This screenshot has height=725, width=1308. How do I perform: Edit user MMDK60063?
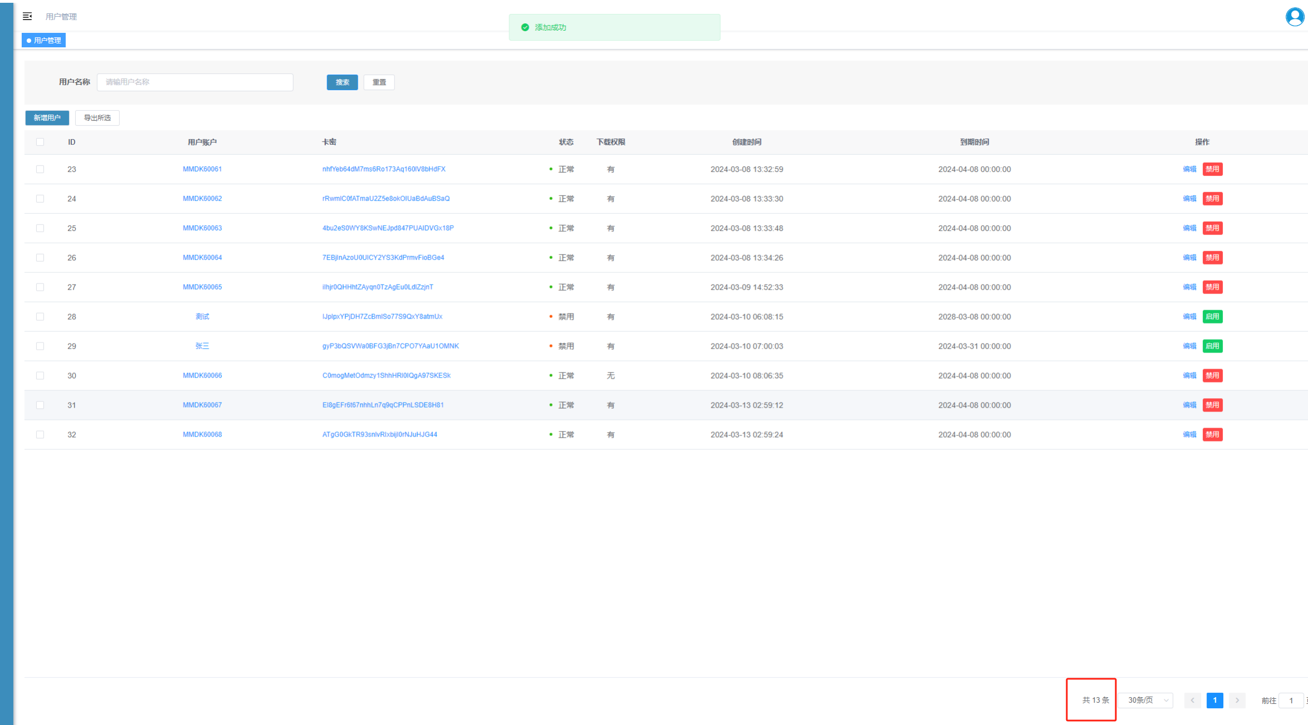pyautogui.click(x=1189, y=228)
